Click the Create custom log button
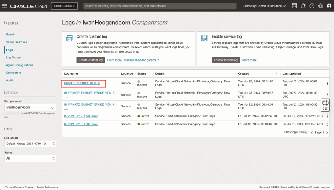Viewport: 334px width, 190px height. pos(90,60)
